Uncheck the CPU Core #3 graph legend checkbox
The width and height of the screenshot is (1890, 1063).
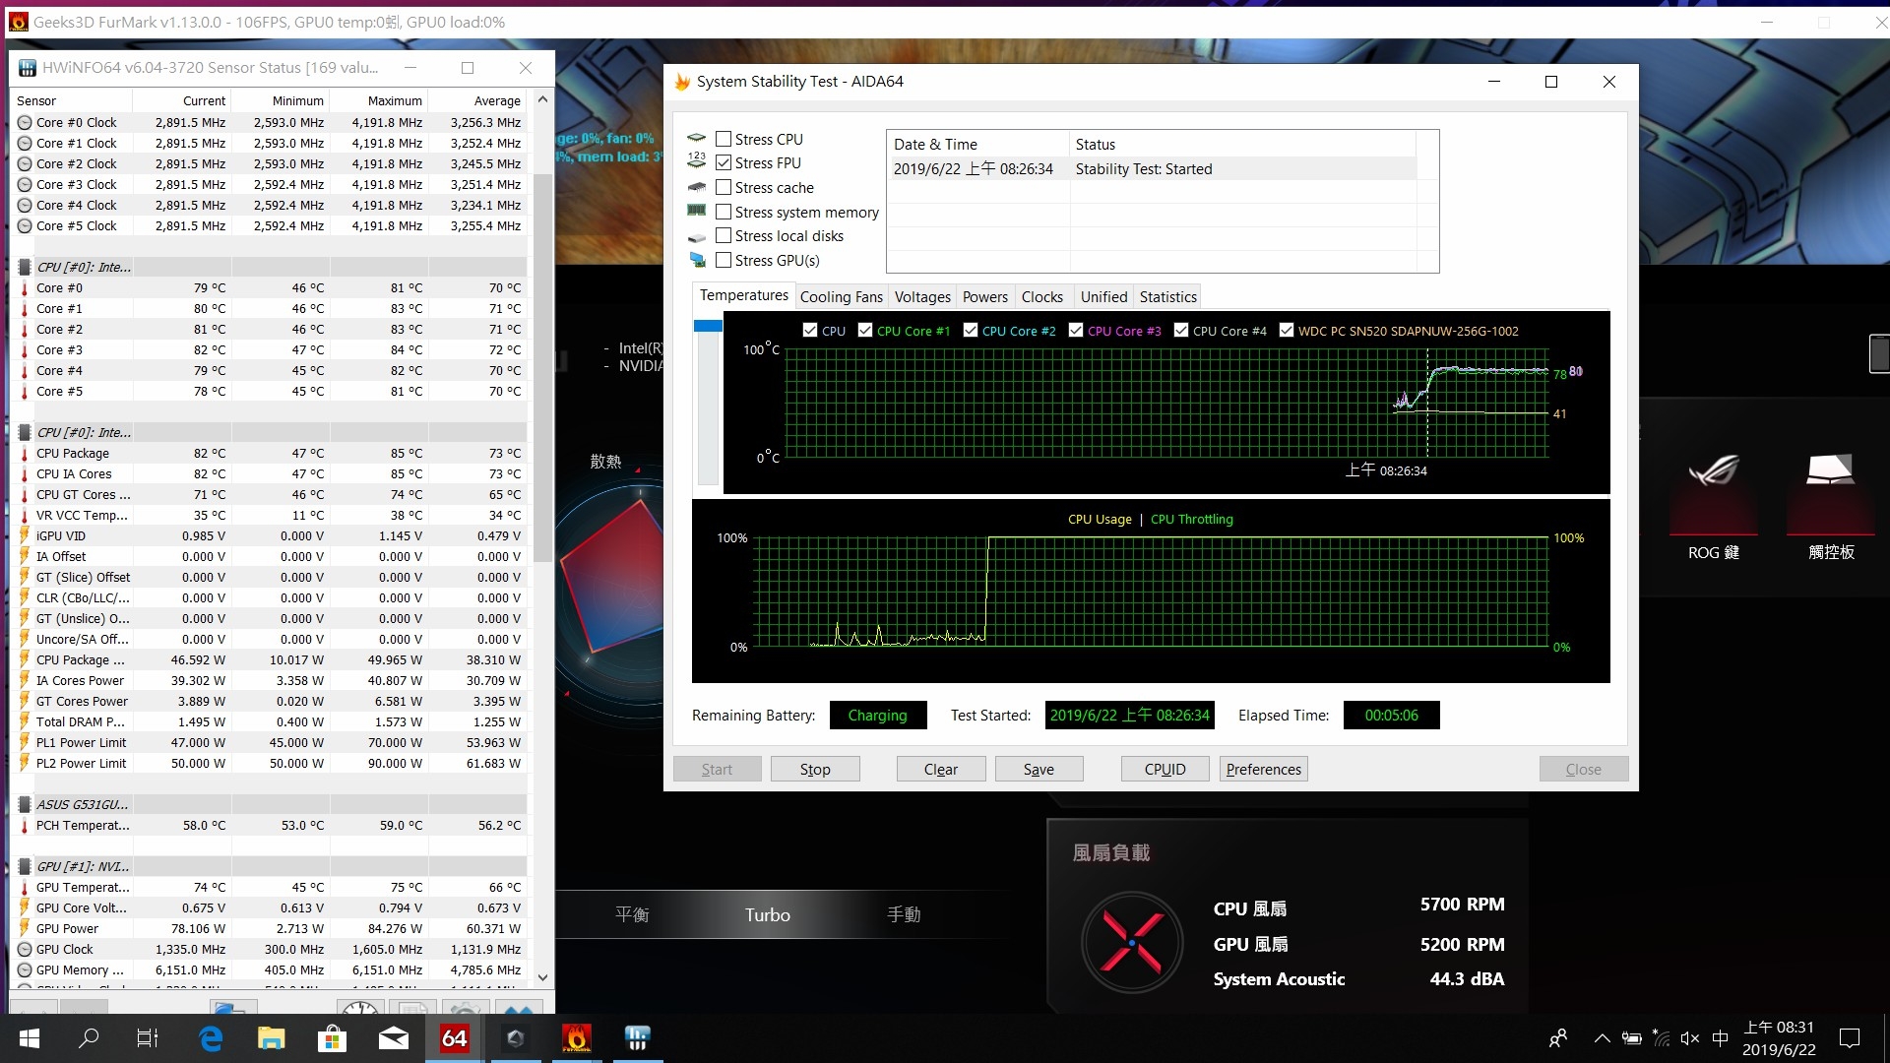click(1076, 330)
